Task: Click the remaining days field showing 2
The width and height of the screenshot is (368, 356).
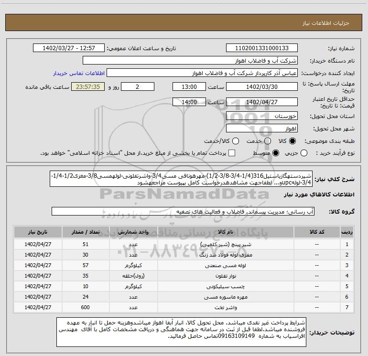Action: click(138, 86)
